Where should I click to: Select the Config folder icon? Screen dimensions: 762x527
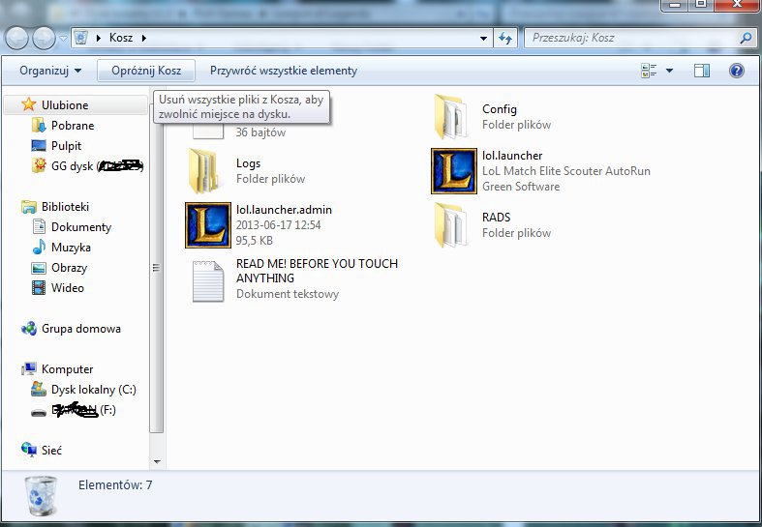[x=453, y=116]
